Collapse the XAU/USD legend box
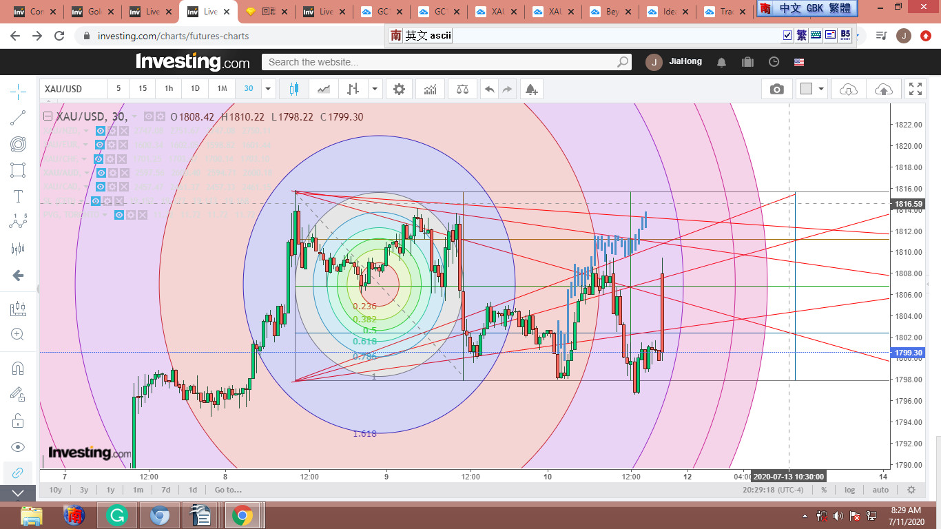This screenshot has width=941, height=529. point(48,117)
